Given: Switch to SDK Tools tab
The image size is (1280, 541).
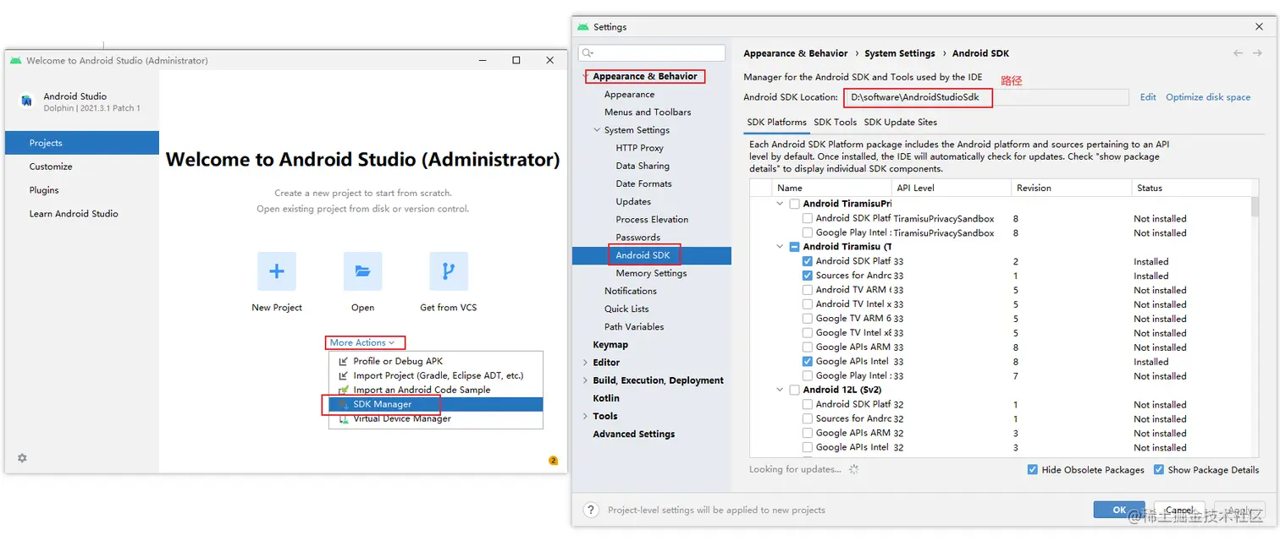Looking at the screenshot, I should 836,122.
